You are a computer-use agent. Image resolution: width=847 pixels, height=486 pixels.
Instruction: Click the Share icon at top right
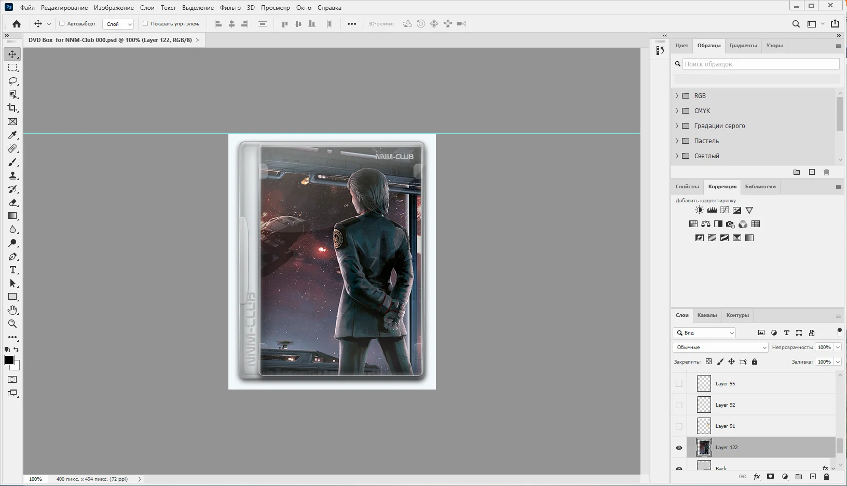[x=835, y=24]
